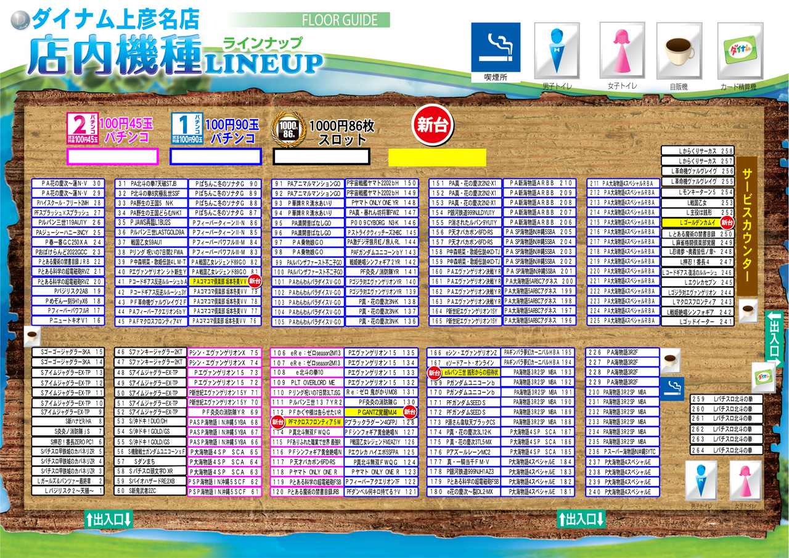Select cell Lバジリスク2～天膳～ 1

[68, 492]
